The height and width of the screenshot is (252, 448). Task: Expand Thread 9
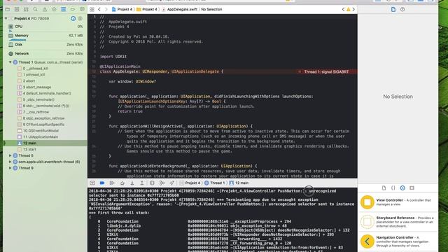point(10,168)
